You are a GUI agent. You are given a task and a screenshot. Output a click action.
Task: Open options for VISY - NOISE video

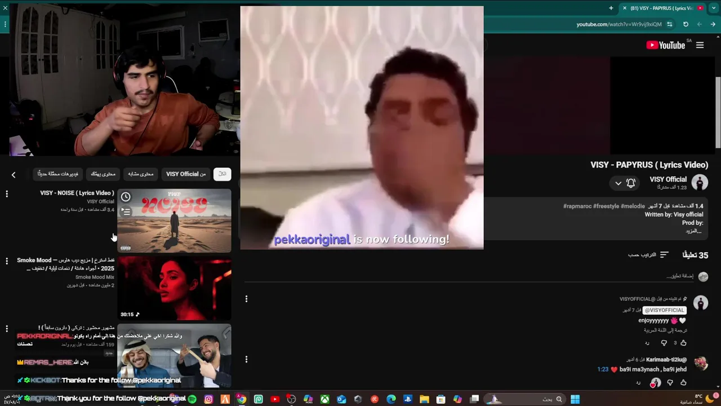pyautogui.click(x=7, y=194)
